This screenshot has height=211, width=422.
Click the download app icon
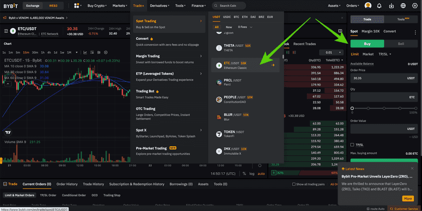pos(391,5)
